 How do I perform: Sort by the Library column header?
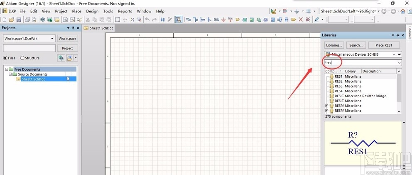coord(353,71)
